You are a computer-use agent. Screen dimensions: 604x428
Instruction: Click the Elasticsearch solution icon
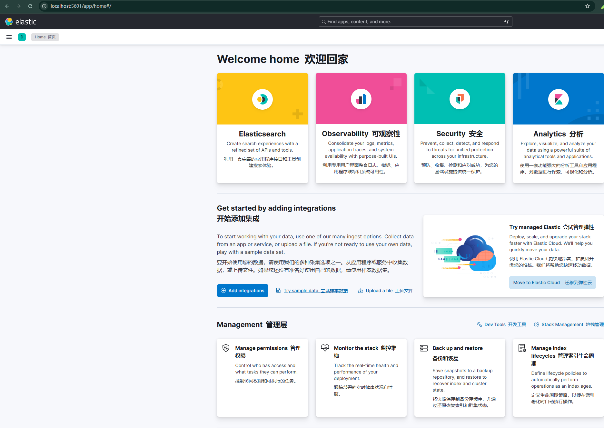(262, 99)
